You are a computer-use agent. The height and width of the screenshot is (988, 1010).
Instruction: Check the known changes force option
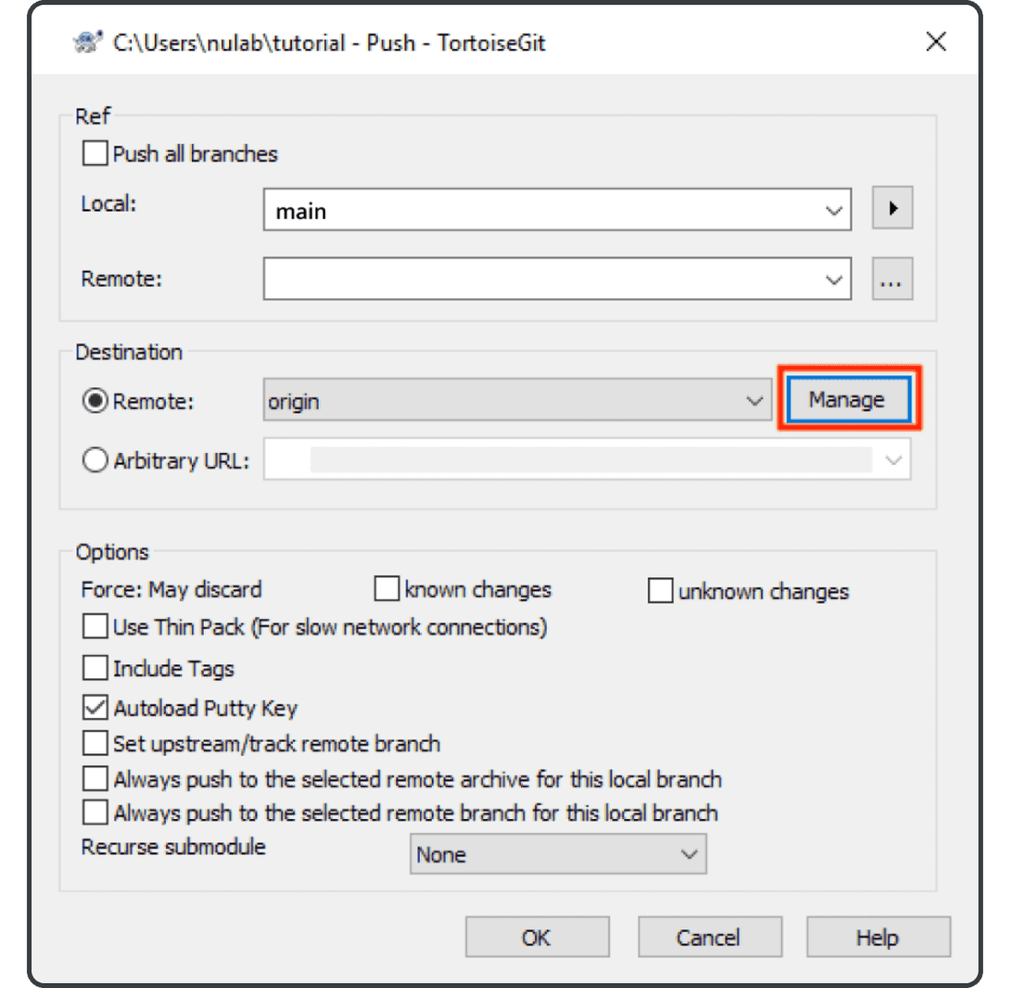pos(386,589)
